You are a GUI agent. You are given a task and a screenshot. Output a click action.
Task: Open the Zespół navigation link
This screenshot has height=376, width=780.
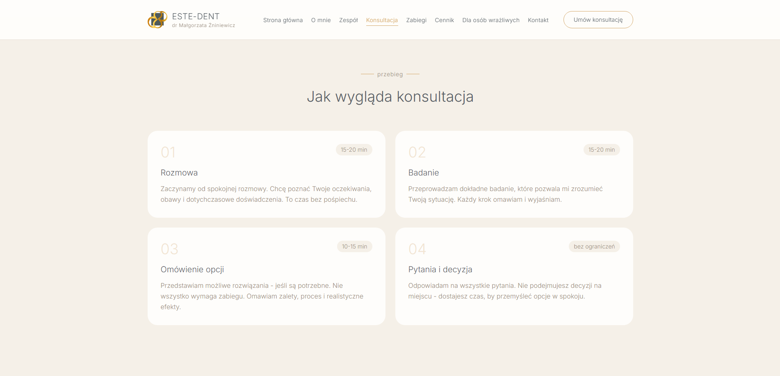(349, 20)
